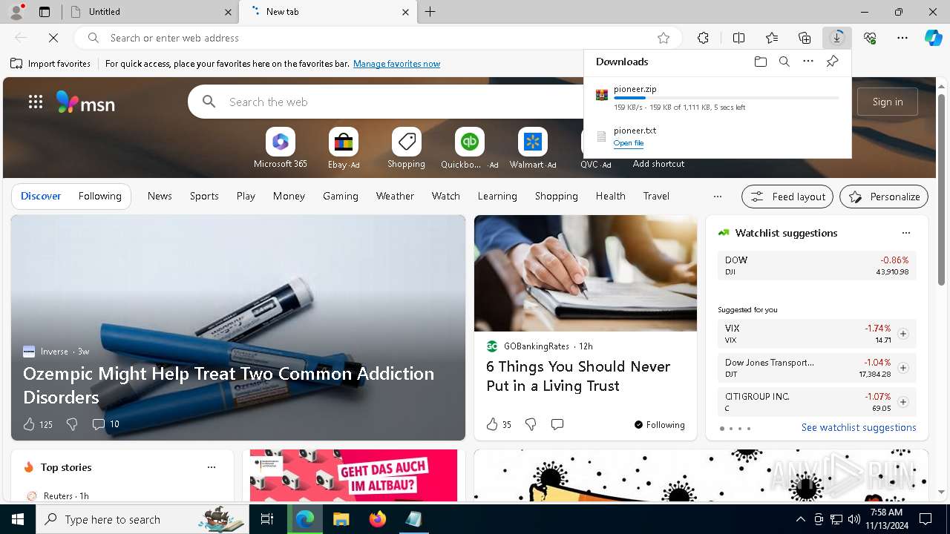Open the Walmart ad shortcut
Image resolution: width=950 pixels, height=534 pixels.
(x=532, y=148)
